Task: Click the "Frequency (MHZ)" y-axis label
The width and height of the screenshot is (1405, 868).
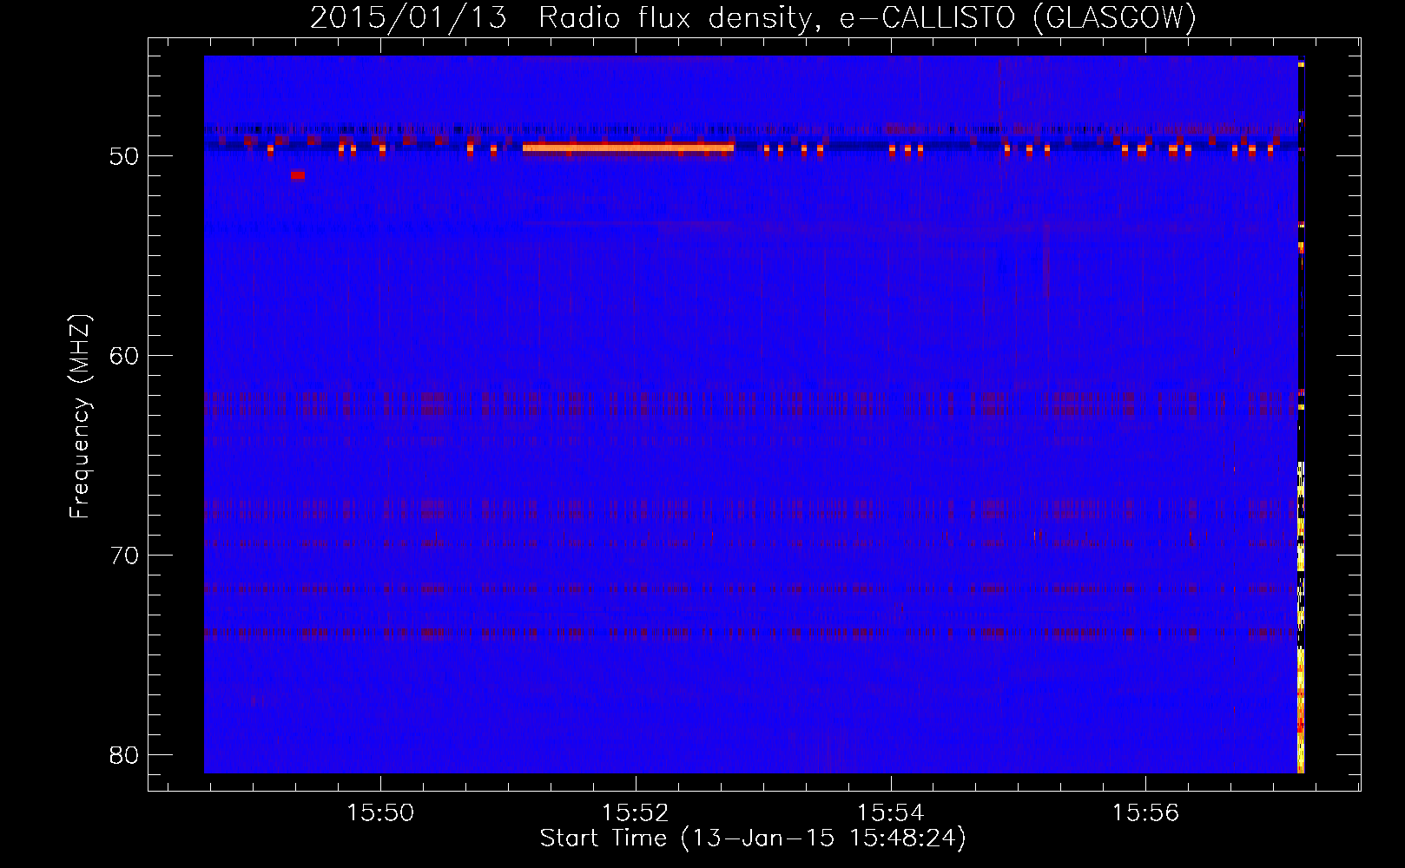Action: point(80,417)
